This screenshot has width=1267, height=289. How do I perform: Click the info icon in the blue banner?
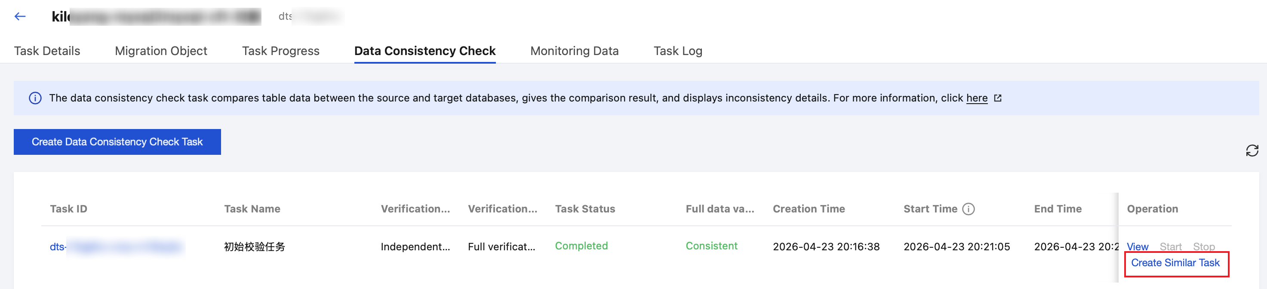coord(35,98)
